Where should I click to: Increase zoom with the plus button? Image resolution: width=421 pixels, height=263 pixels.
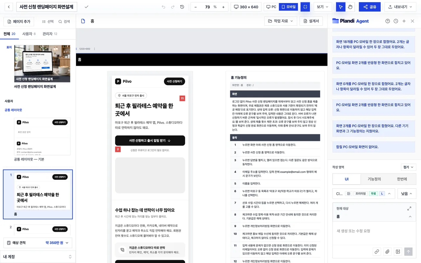coord(223,7)
